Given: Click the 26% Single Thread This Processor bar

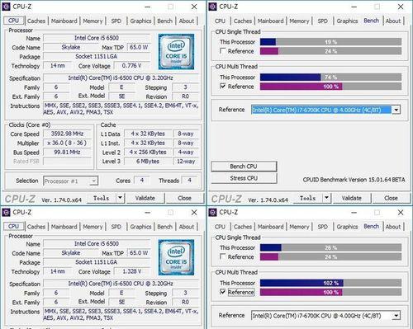Looking at the screenshot, I should click(330, 247).
